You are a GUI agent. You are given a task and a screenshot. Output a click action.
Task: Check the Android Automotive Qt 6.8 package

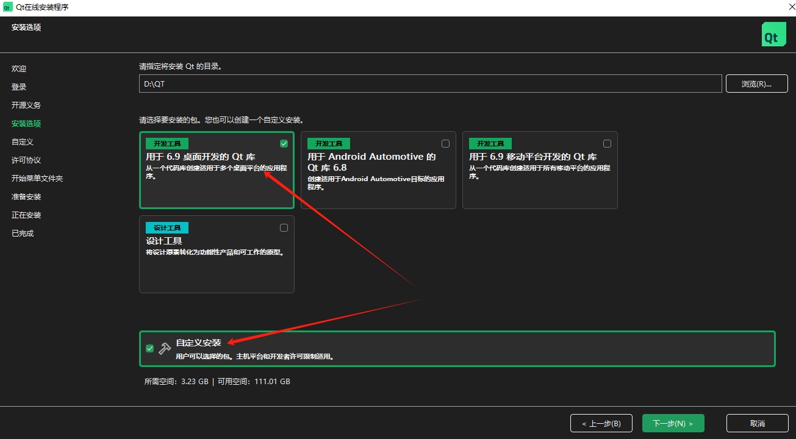coord(445,143)
